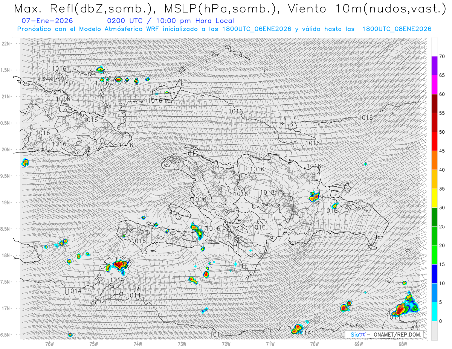Click the '17N' latitude axis label
Viewport: 452px width, 349px height.
point(5,308)
